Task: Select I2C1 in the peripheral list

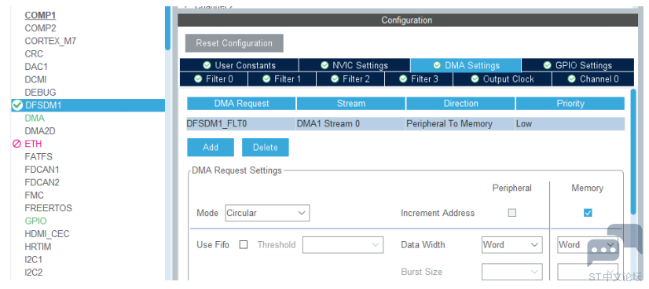Action: pyautogui.click(x=33, y=260)
